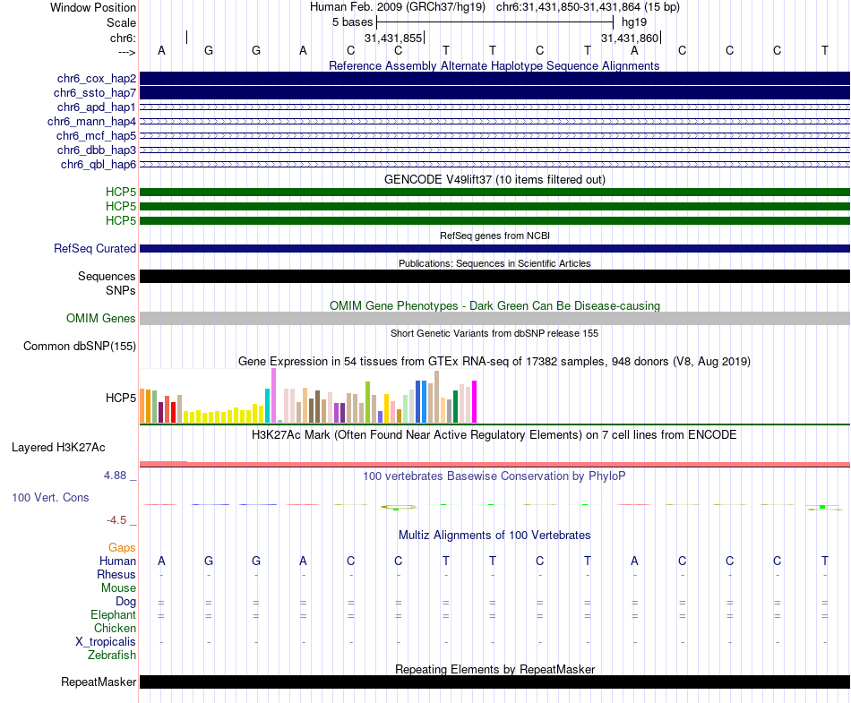Select the GTEx Gene Expression track title
Image resolution: width=851 pixels, height=703 pixels.
pos(494,361)
